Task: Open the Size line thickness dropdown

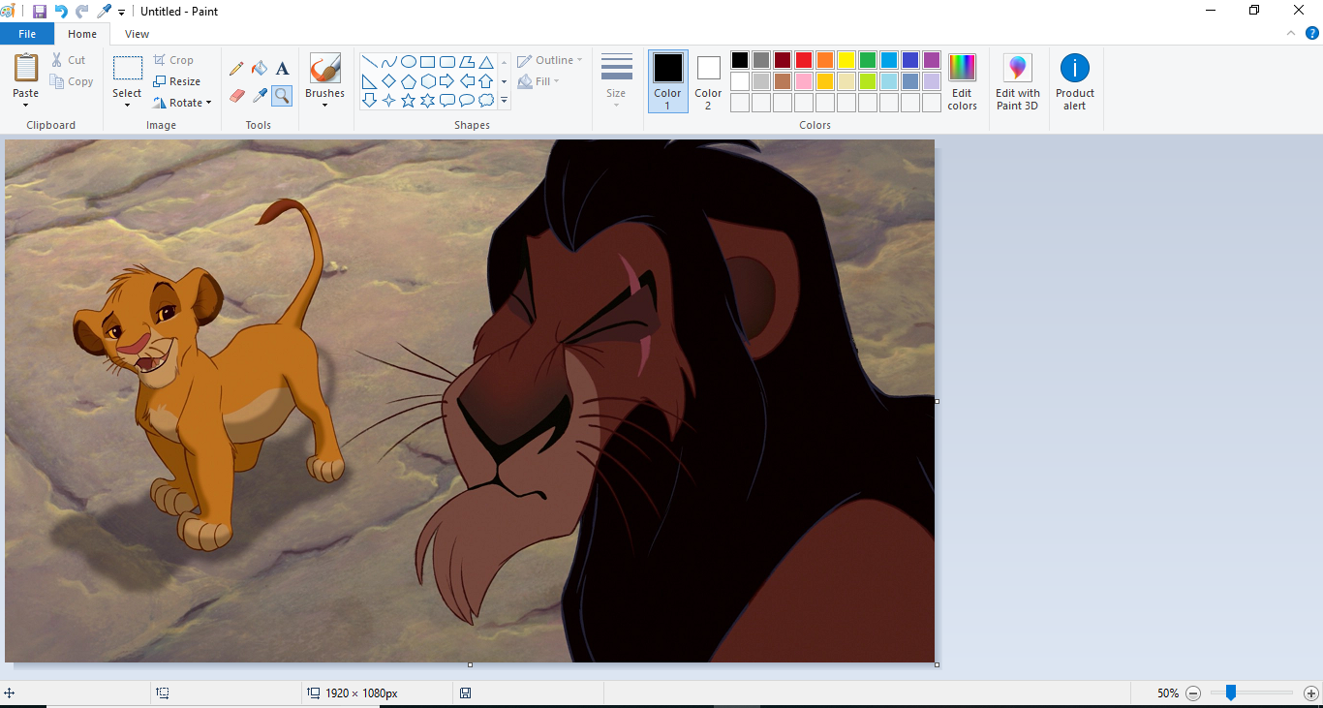Action: [x=616, y=81]
